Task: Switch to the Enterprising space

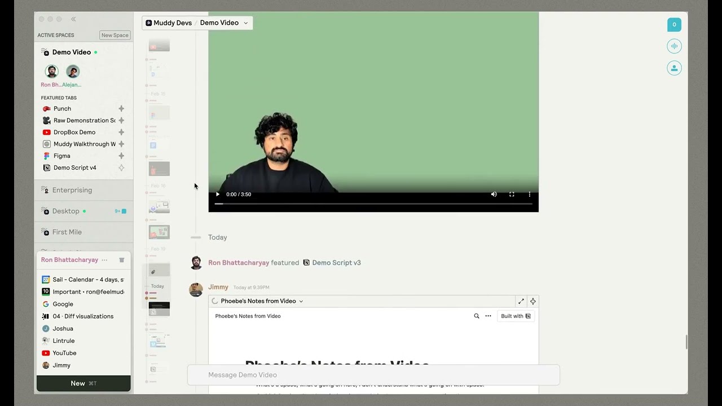Action: 72,190
